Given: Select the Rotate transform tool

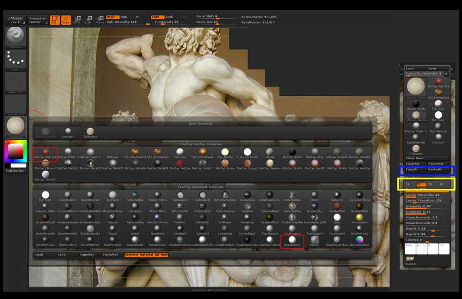Looking at the screenshot, I should coord(100,20).
